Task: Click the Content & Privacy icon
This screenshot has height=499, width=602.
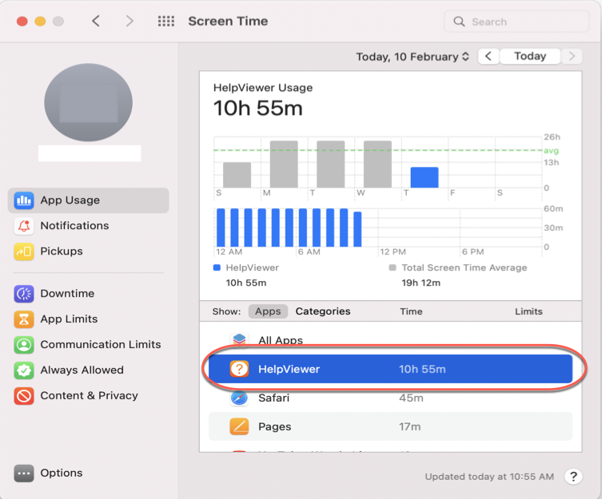Action: pyautogui.click(x=24, y=396)
